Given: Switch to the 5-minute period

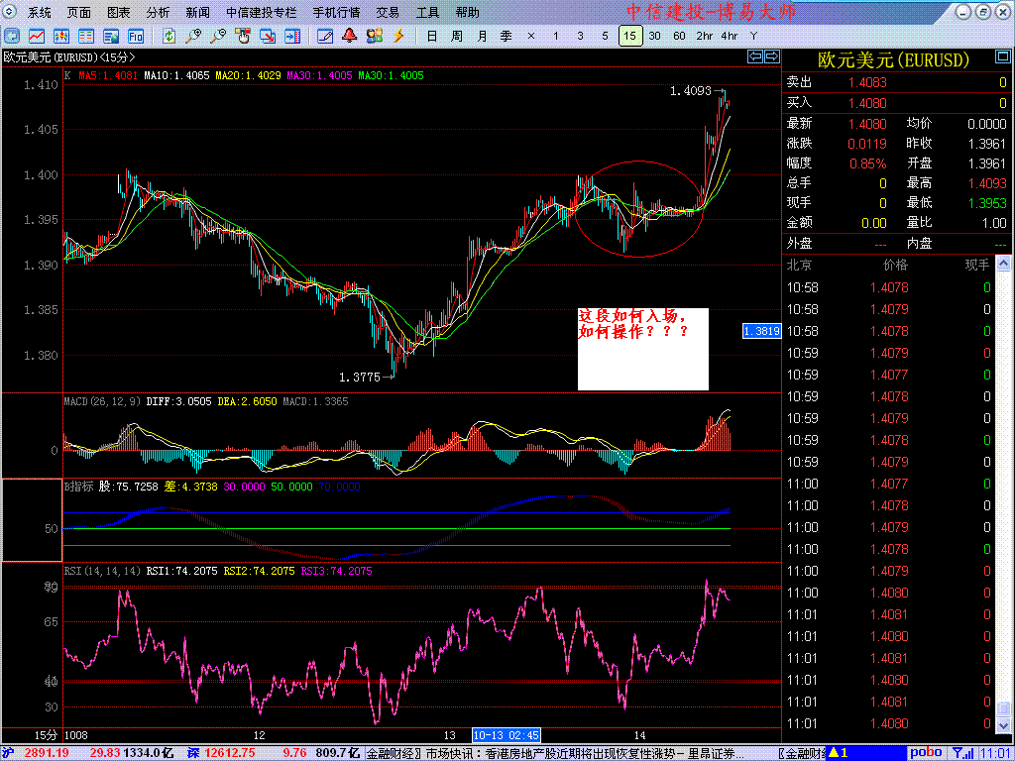Looking at the screenshot, I should (x=605, y=37).
